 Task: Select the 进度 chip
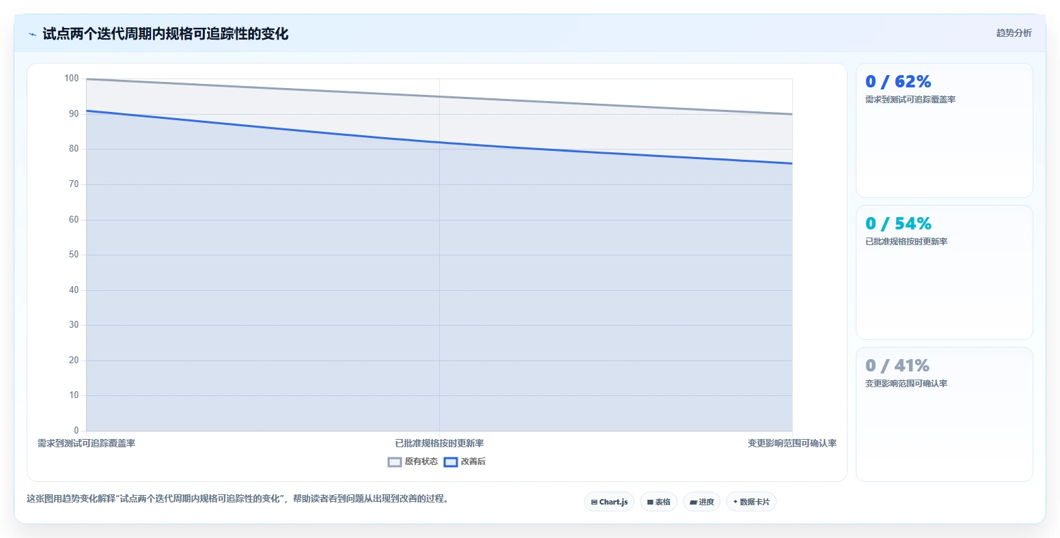tap(701, 502)
